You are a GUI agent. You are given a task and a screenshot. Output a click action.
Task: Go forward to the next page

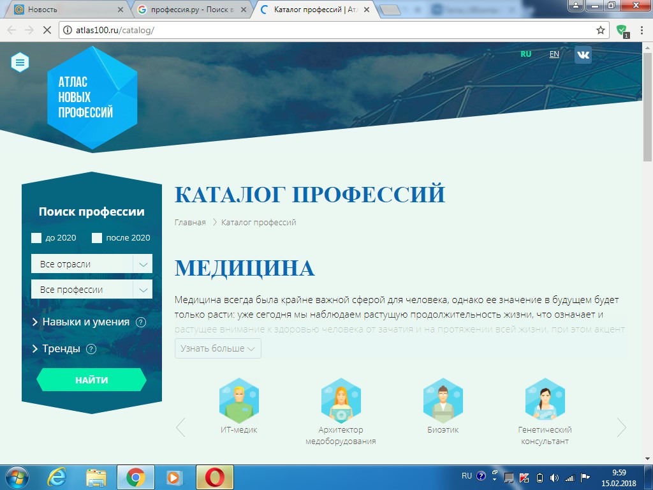(x=29, y=30)
